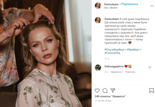The height and width of the screenshot is (107, 155).
Task: Share post via paper plane icon
Action: (113, 90)
